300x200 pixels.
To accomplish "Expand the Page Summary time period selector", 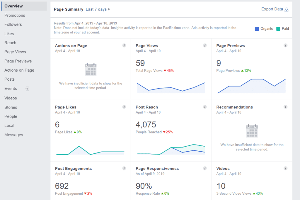I will 97,9.
